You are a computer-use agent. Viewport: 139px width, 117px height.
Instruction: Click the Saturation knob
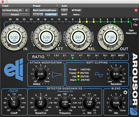pos(116,74)
